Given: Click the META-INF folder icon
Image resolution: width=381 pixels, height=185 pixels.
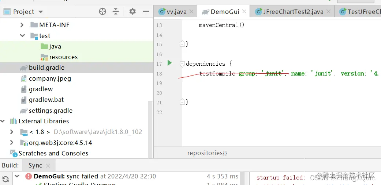Looking at the screenshot, I should coord(34,25).
